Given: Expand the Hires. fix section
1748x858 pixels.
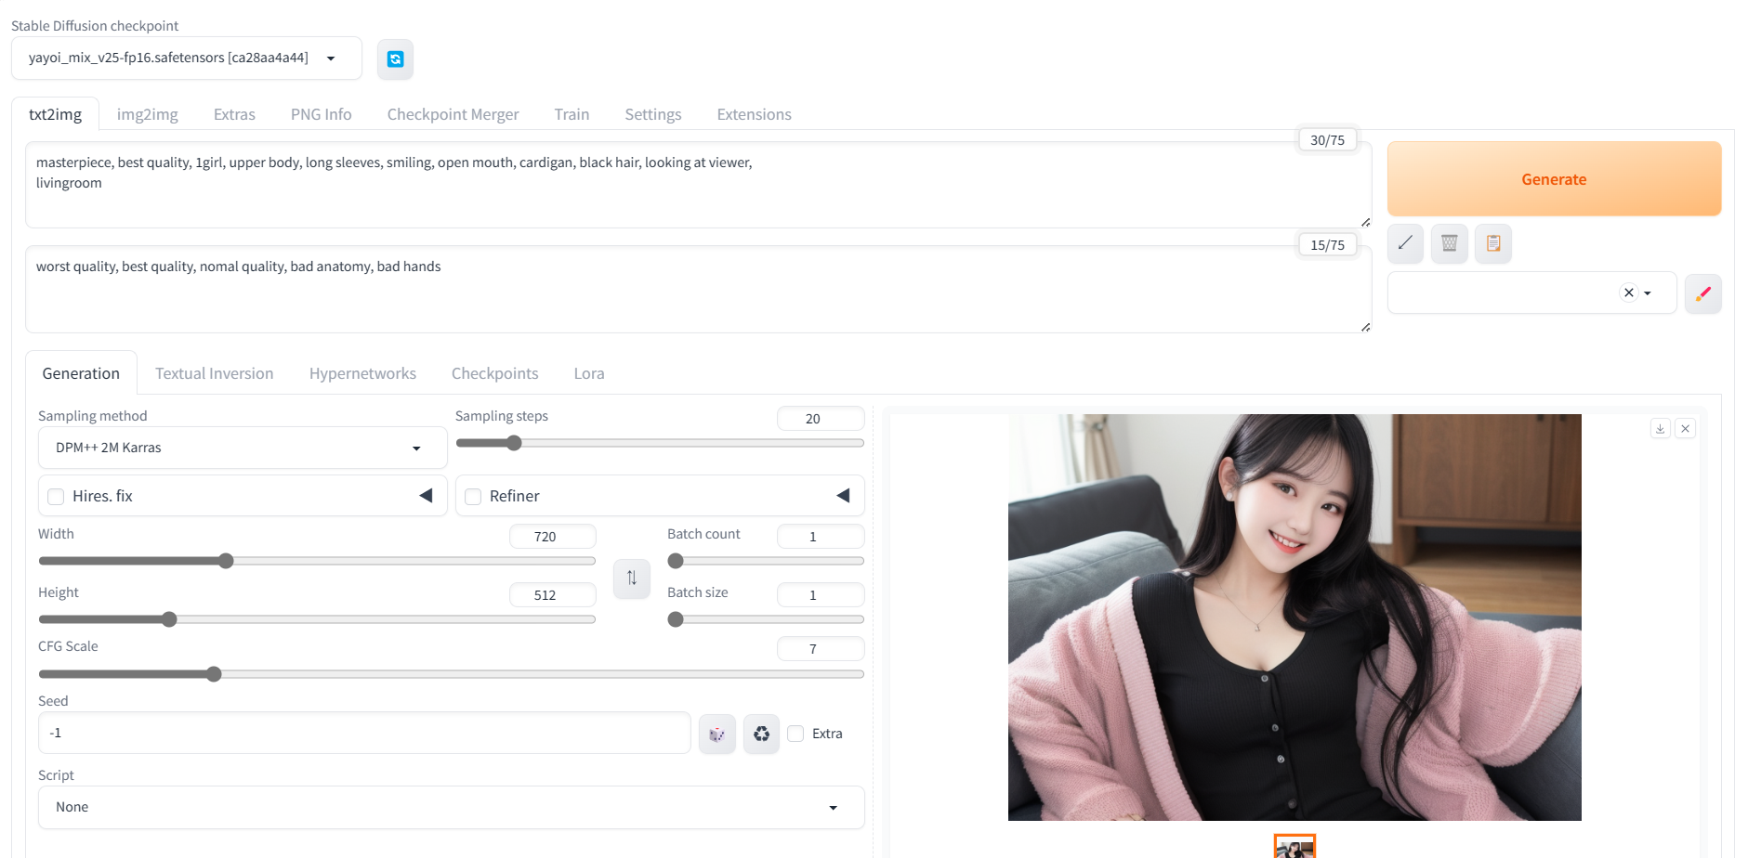Looking at the screenshot, I should pyautogui.click(x=426, y=496).
